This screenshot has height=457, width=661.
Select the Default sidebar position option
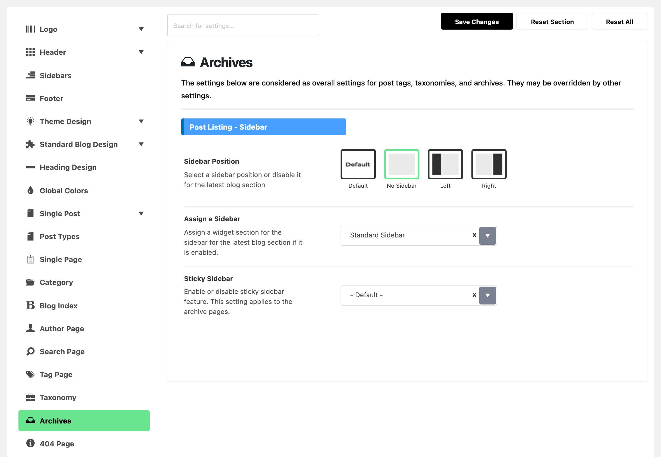tap(358, 164)
